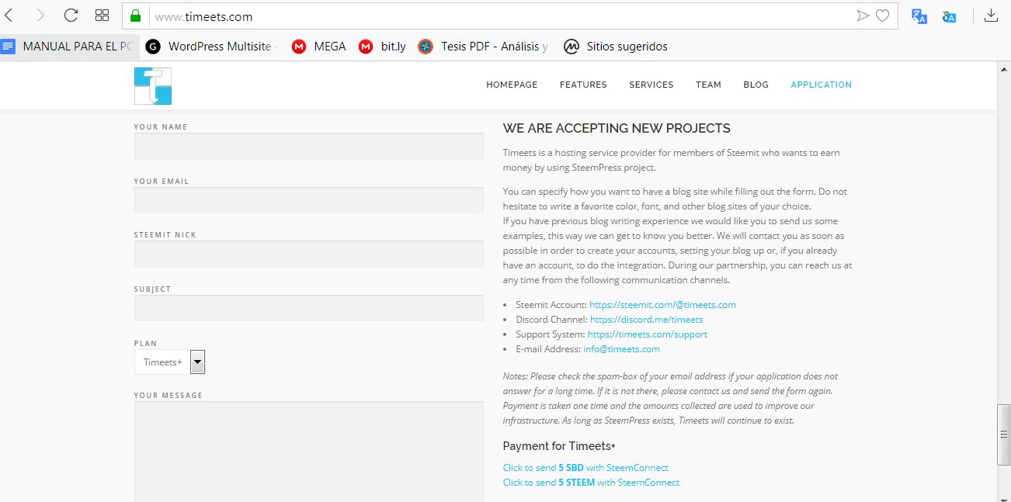Open FEATURES in the site menu
Image resolution: width=1011 pixels, height=502 pixels.
pos(583,85)
